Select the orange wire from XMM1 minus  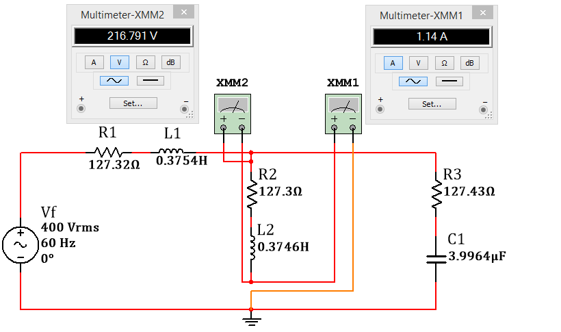[x=302, y=291]
